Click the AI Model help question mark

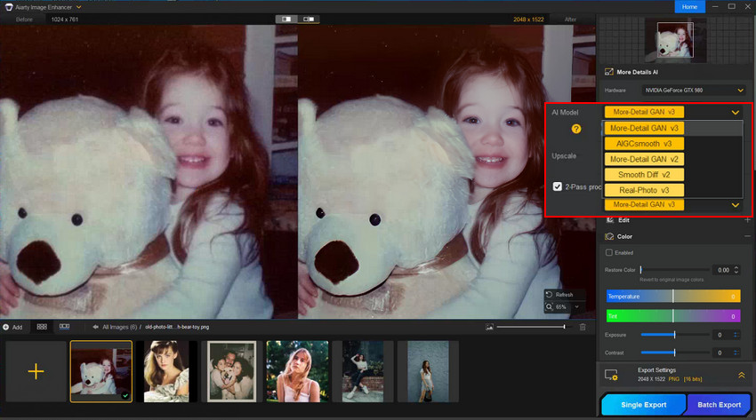576,129
